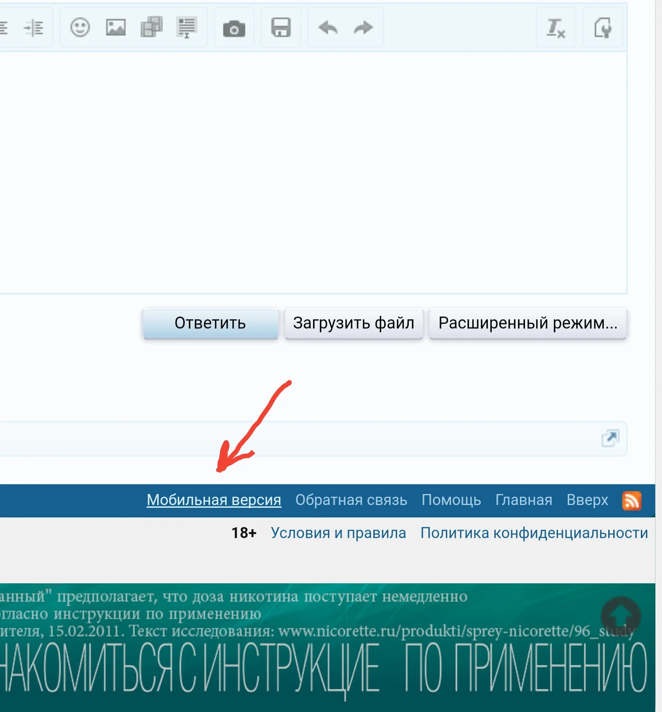Image resolution: width=662 pixels, height=712 pixels.
Task: Click the increase indent icon
Action: [x=33, y=28]
